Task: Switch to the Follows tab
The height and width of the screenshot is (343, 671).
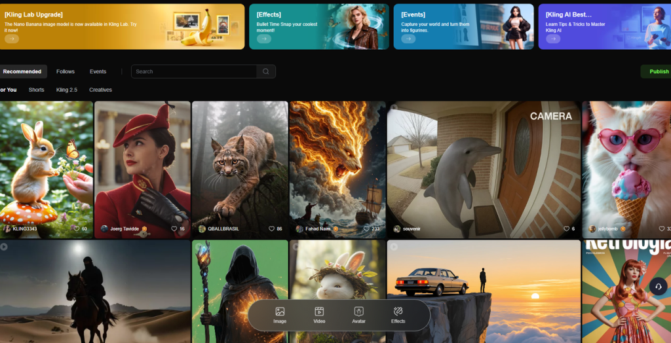Action: click(66, 71)
